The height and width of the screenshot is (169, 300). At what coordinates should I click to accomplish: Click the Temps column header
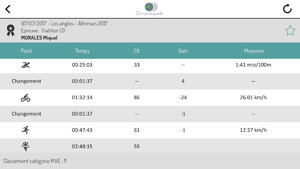pos(82,51)
